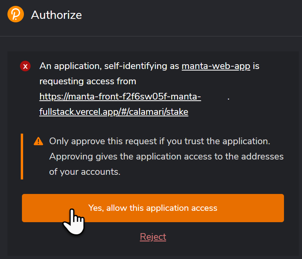Click the Polkadot extension logo icon
Image resolution: width=302 pixels, height=259 pixels.
(16, 15)
